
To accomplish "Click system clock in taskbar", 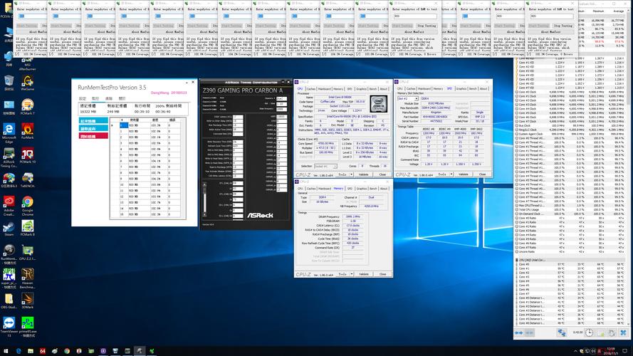I will click(x=611, y=351).
